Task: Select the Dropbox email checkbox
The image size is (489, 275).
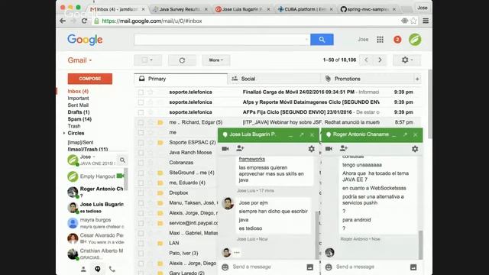Action: [141, 193]
